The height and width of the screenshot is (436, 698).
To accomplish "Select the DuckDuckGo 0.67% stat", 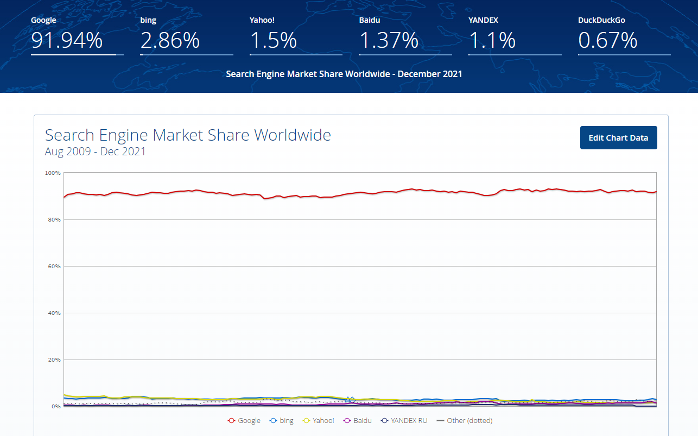I will (624, 35).
